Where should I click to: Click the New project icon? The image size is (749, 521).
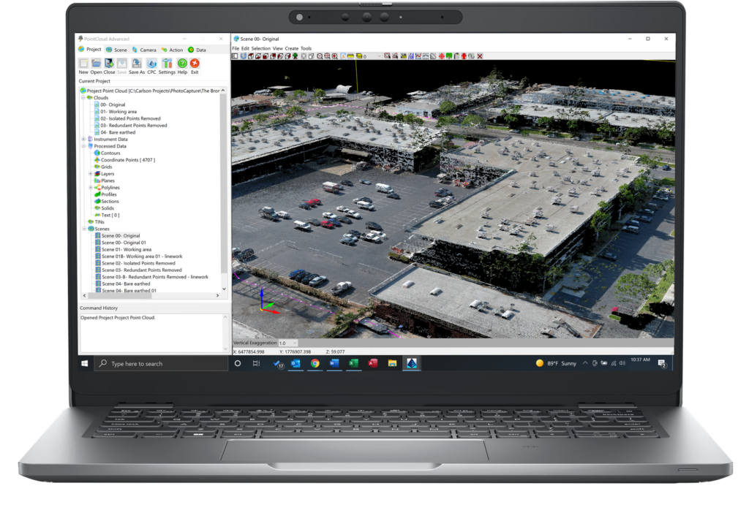pos(83,63)
